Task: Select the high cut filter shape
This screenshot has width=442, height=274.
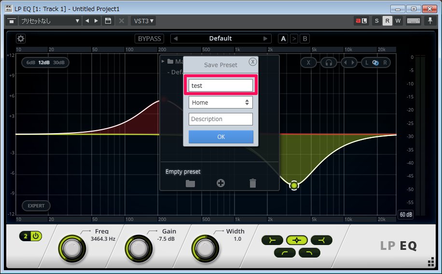Action: (x=309, y=252)
